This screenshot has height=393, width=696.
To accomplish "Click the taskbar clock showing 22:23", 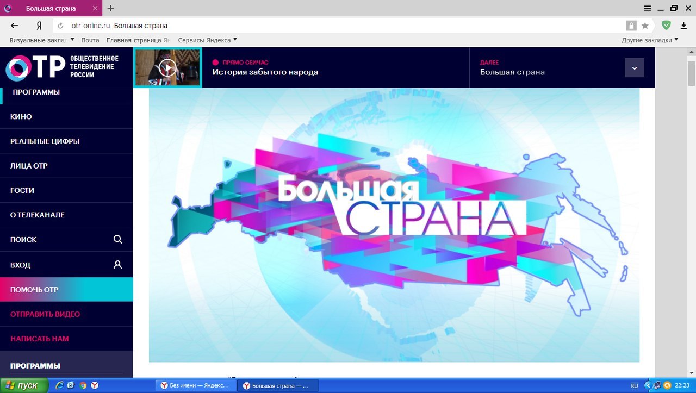I will (x=682, y=385).
